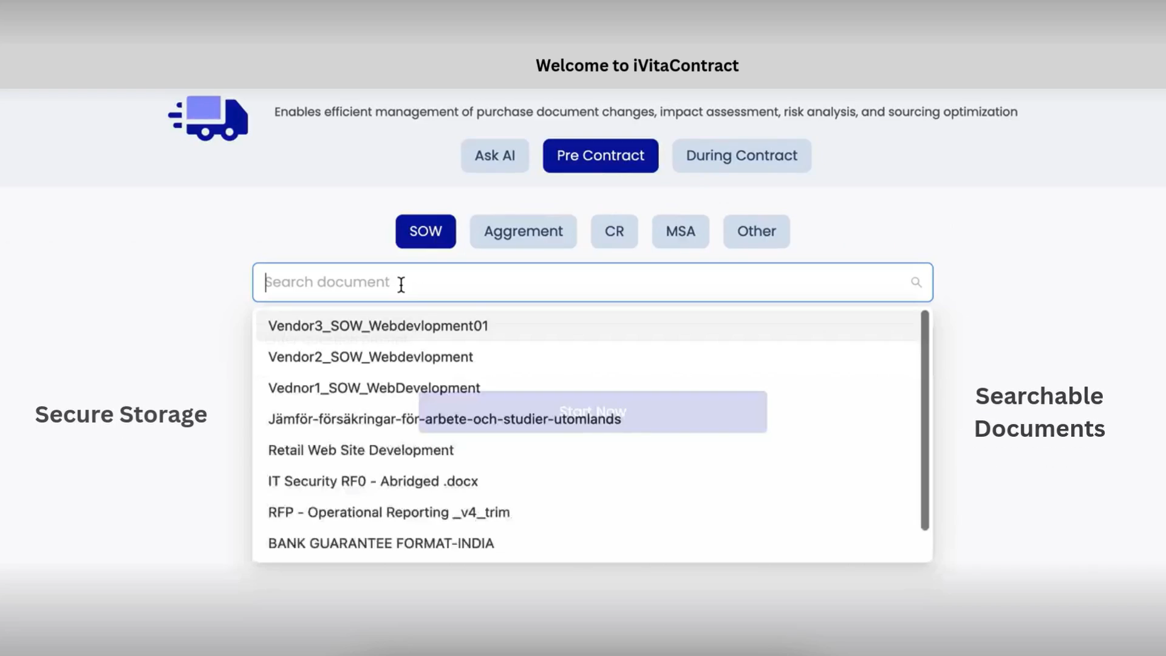
Task: Select BANK GUARANTEE FORMAT-INDIA entry
Action: point(381,543)
